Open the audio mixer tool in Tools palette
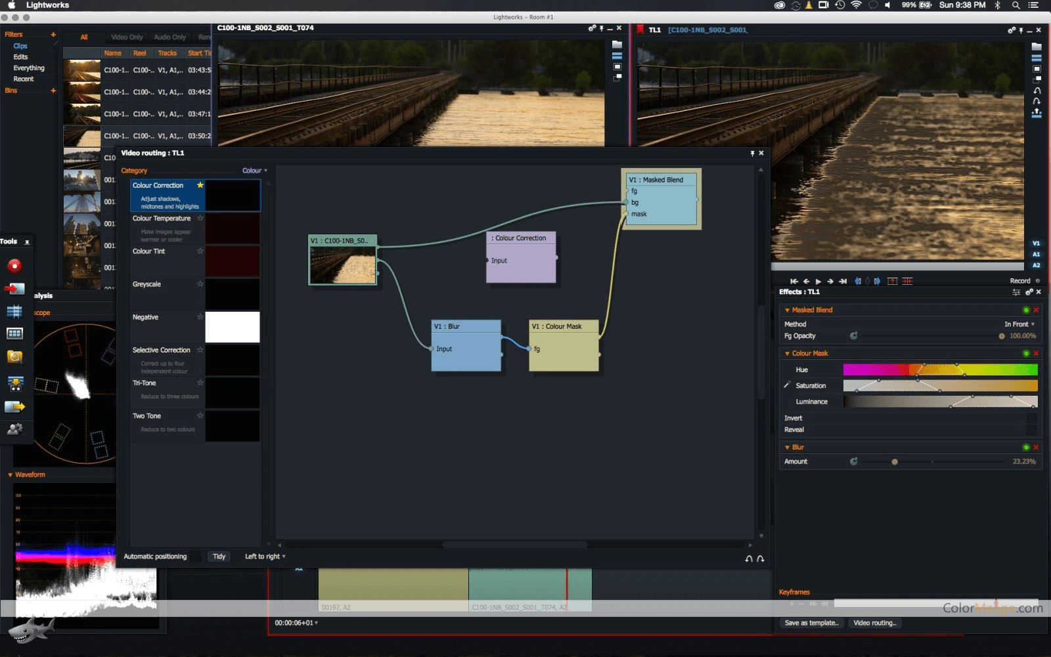1051x657 pixels. [x=14, y=311]
